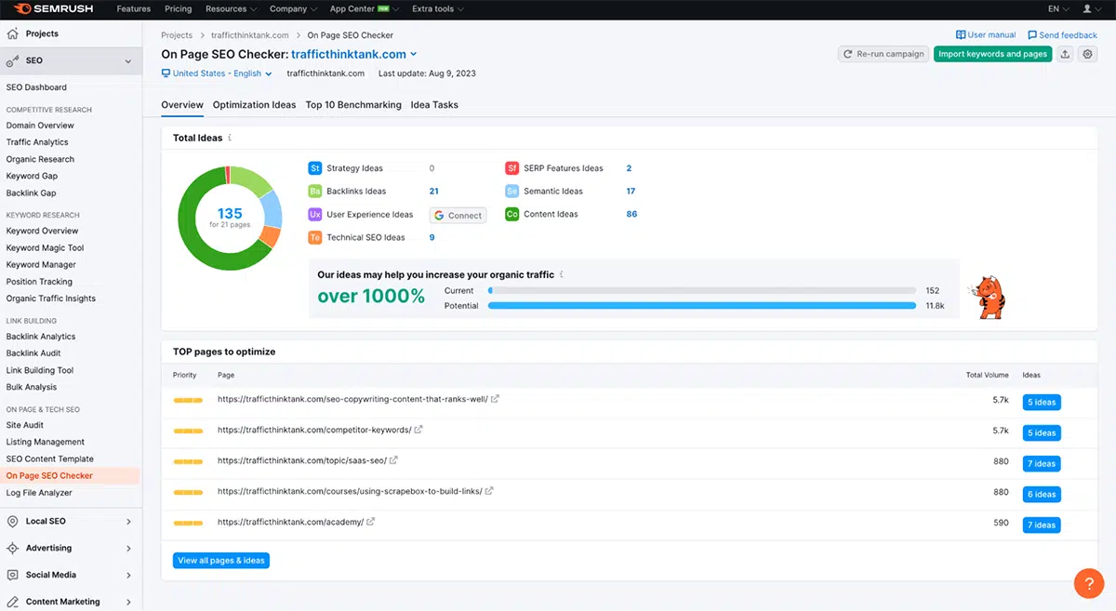Click Import keywords and pages button
Viewport: 1116px width, 611px height.
tap(992, 54)
